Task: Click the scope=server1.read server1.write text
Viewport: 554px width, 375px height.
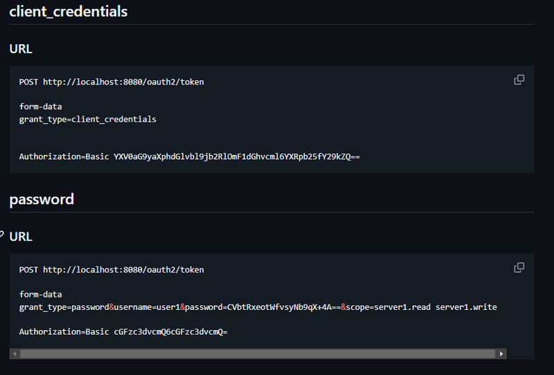Action: click(x=421, y=307)
